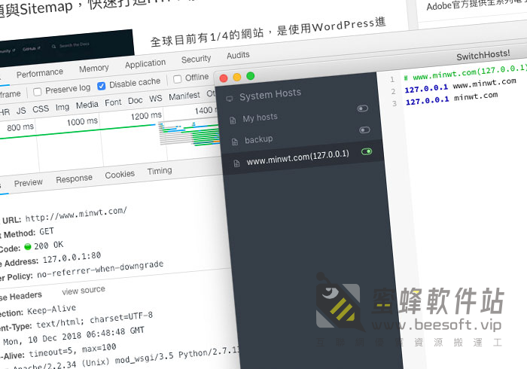The height and width of the screenshot is (369, 527).
Task: Filter network requests by Font
Action: point(113,102)
